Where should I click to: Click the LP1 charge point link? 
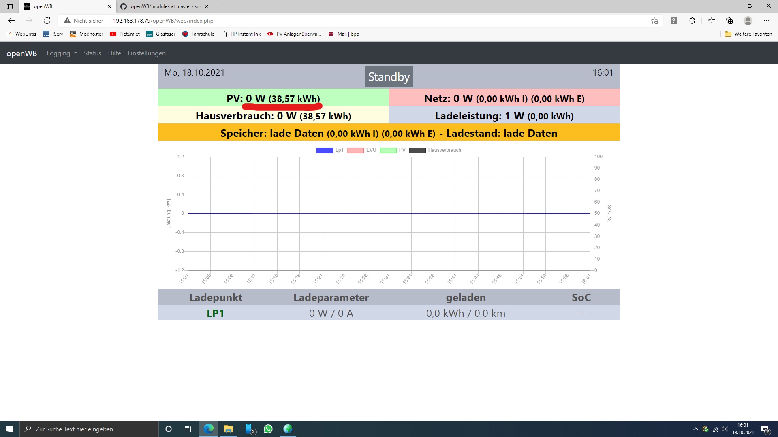click(215, 313)
